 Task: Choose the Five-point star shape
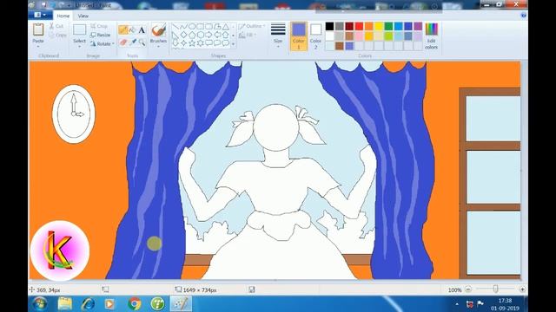coord(192,43)
